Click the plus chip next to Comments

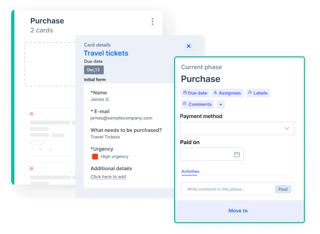click(x=221, y=104)
